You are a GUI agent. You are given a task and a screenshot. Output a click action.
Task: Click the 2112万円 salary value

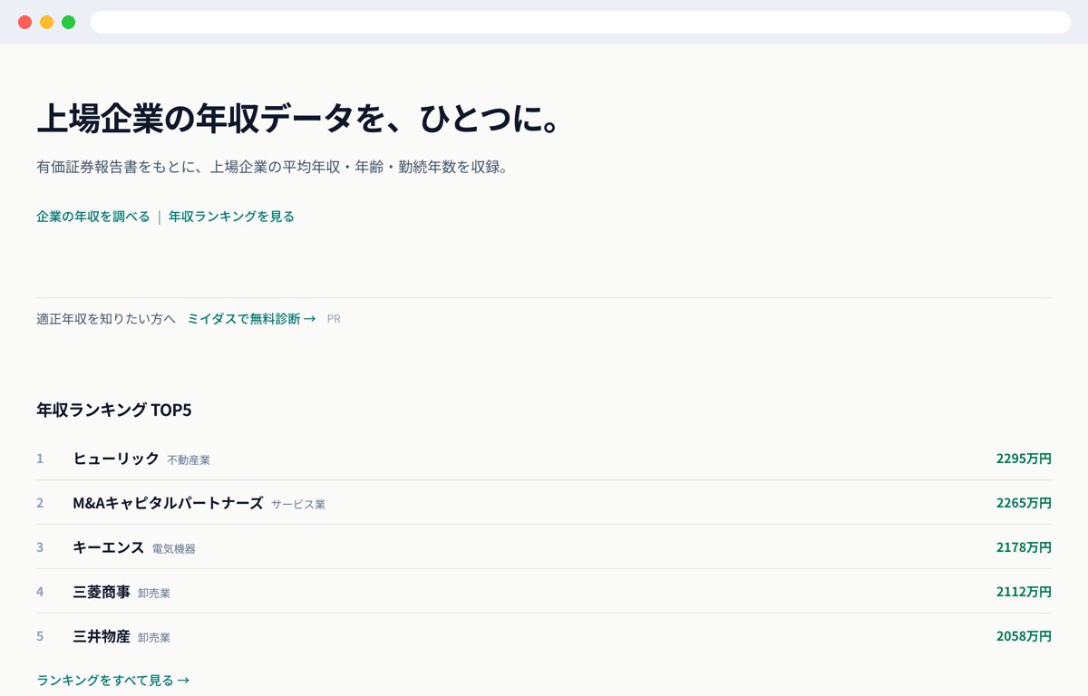point(1024,592)
